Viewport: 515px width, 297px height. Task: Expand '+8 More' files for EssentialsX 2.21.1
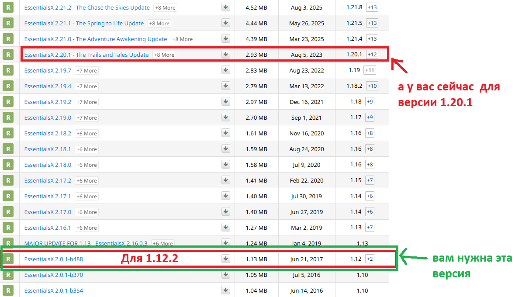[159, 24]
